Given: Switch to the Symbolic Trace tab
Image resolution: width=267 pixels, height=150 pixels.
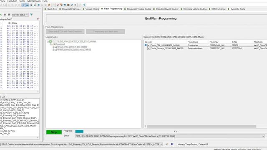Looking at the screenshot, I should [x=237, y=9].
